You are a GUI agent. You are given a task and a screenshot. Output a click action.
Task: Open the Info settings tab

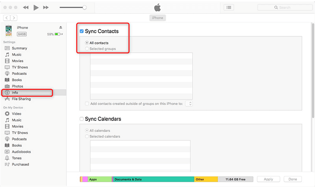pos(15,92)
